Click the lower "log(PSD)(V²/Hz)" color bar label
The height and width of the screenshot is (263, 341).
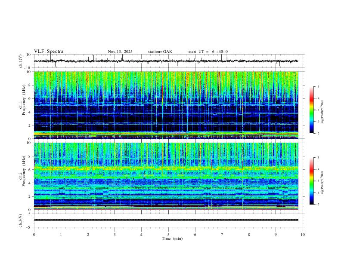(322, 183)
